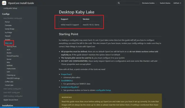Click external link icon next to GitHub
The height and width of the screenshot is (108, 185).
pos(180,3)
